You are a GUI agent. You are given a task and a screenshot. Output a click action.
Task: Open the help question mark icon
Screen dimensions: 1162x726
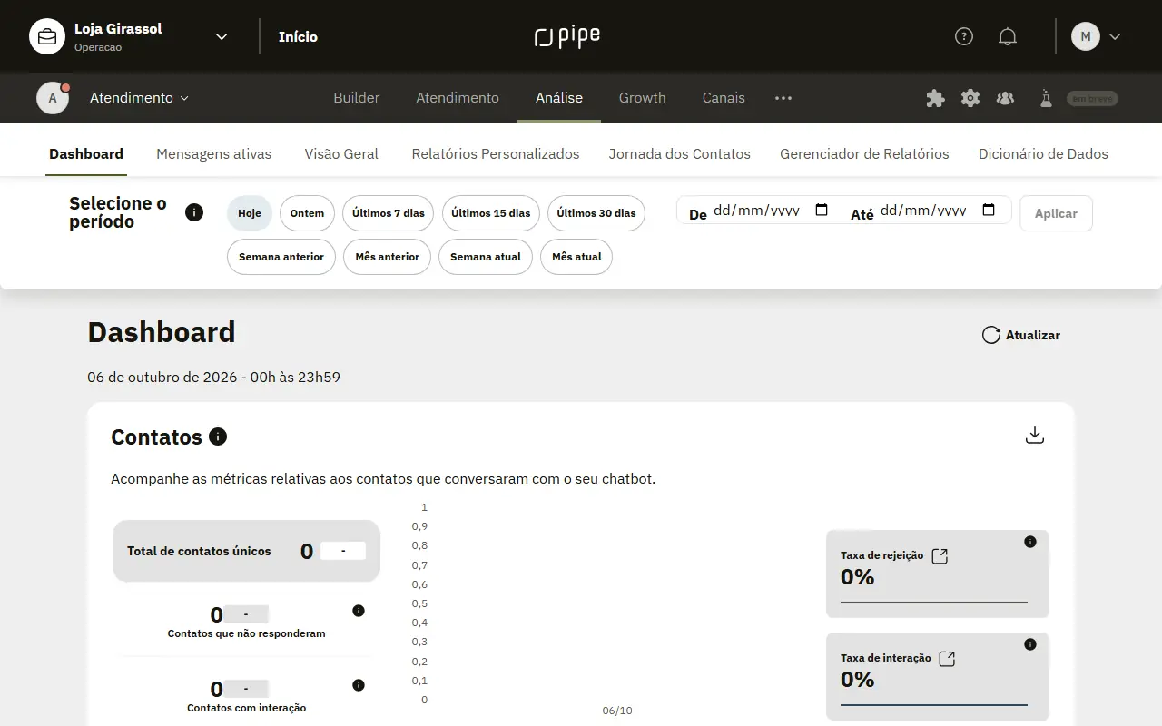pos(964,36)
